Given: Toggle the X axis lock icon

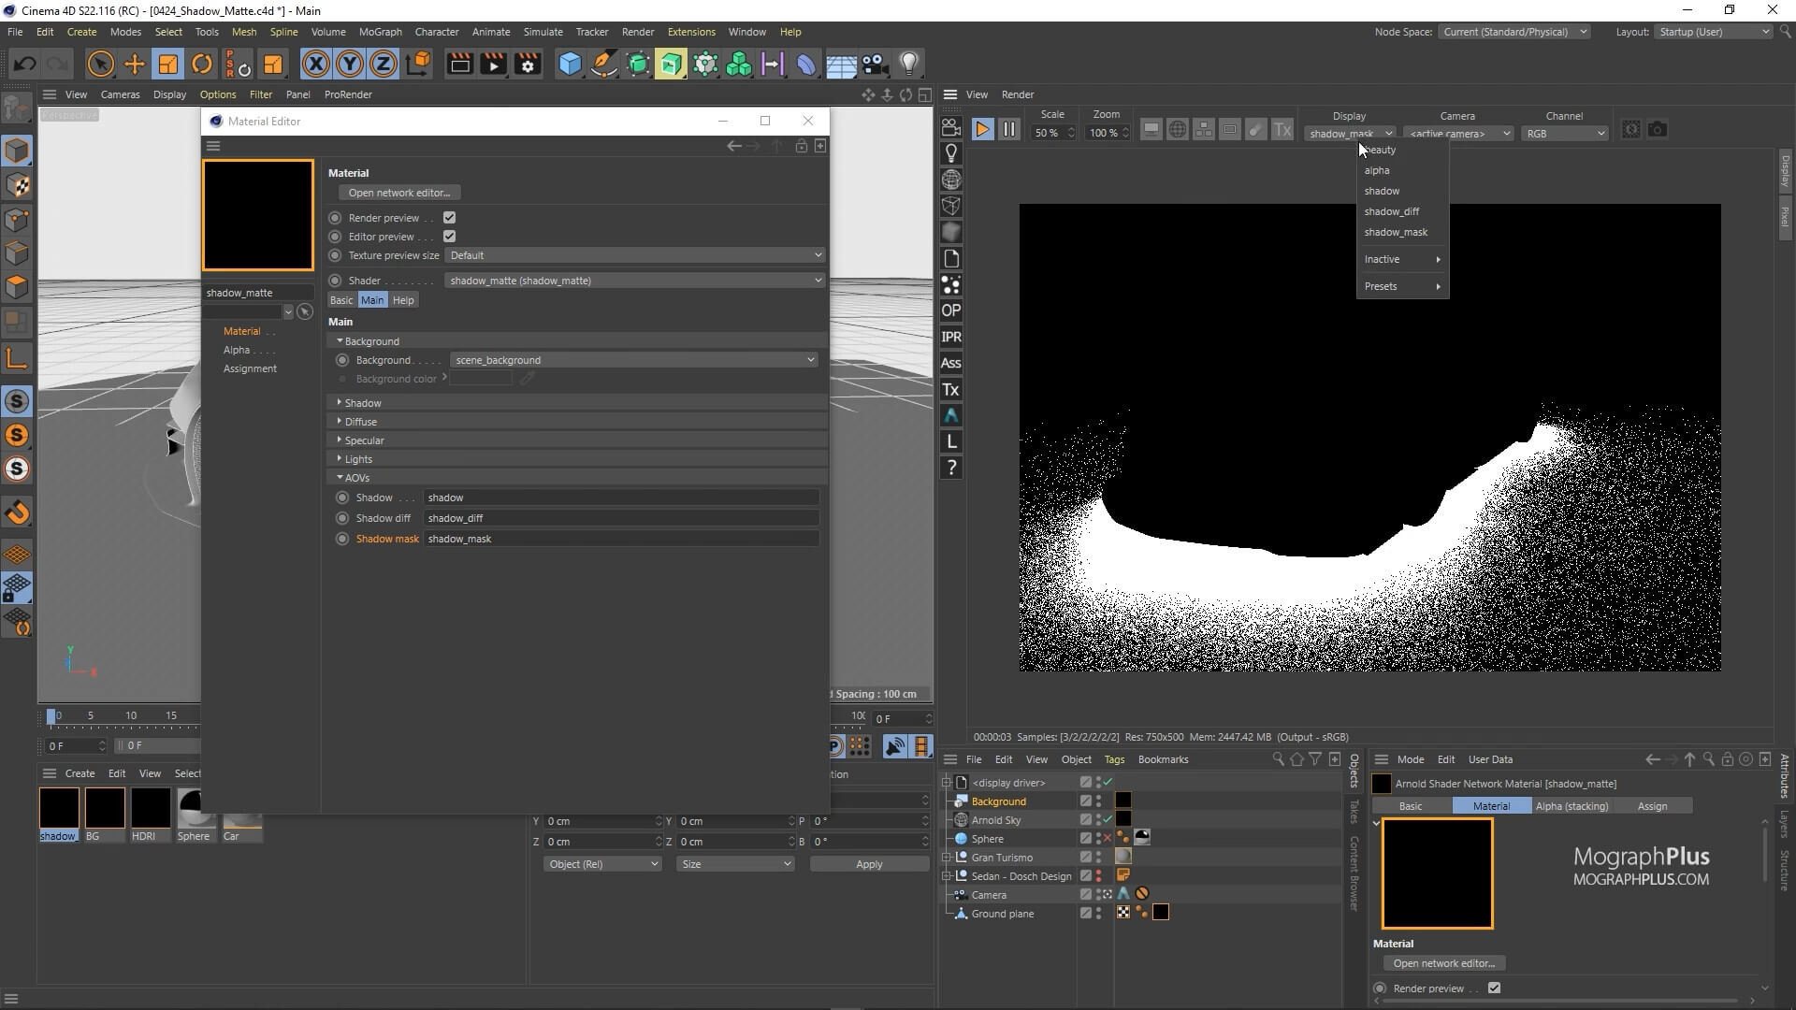Looking at the screenshot, I should click(315, 64).
